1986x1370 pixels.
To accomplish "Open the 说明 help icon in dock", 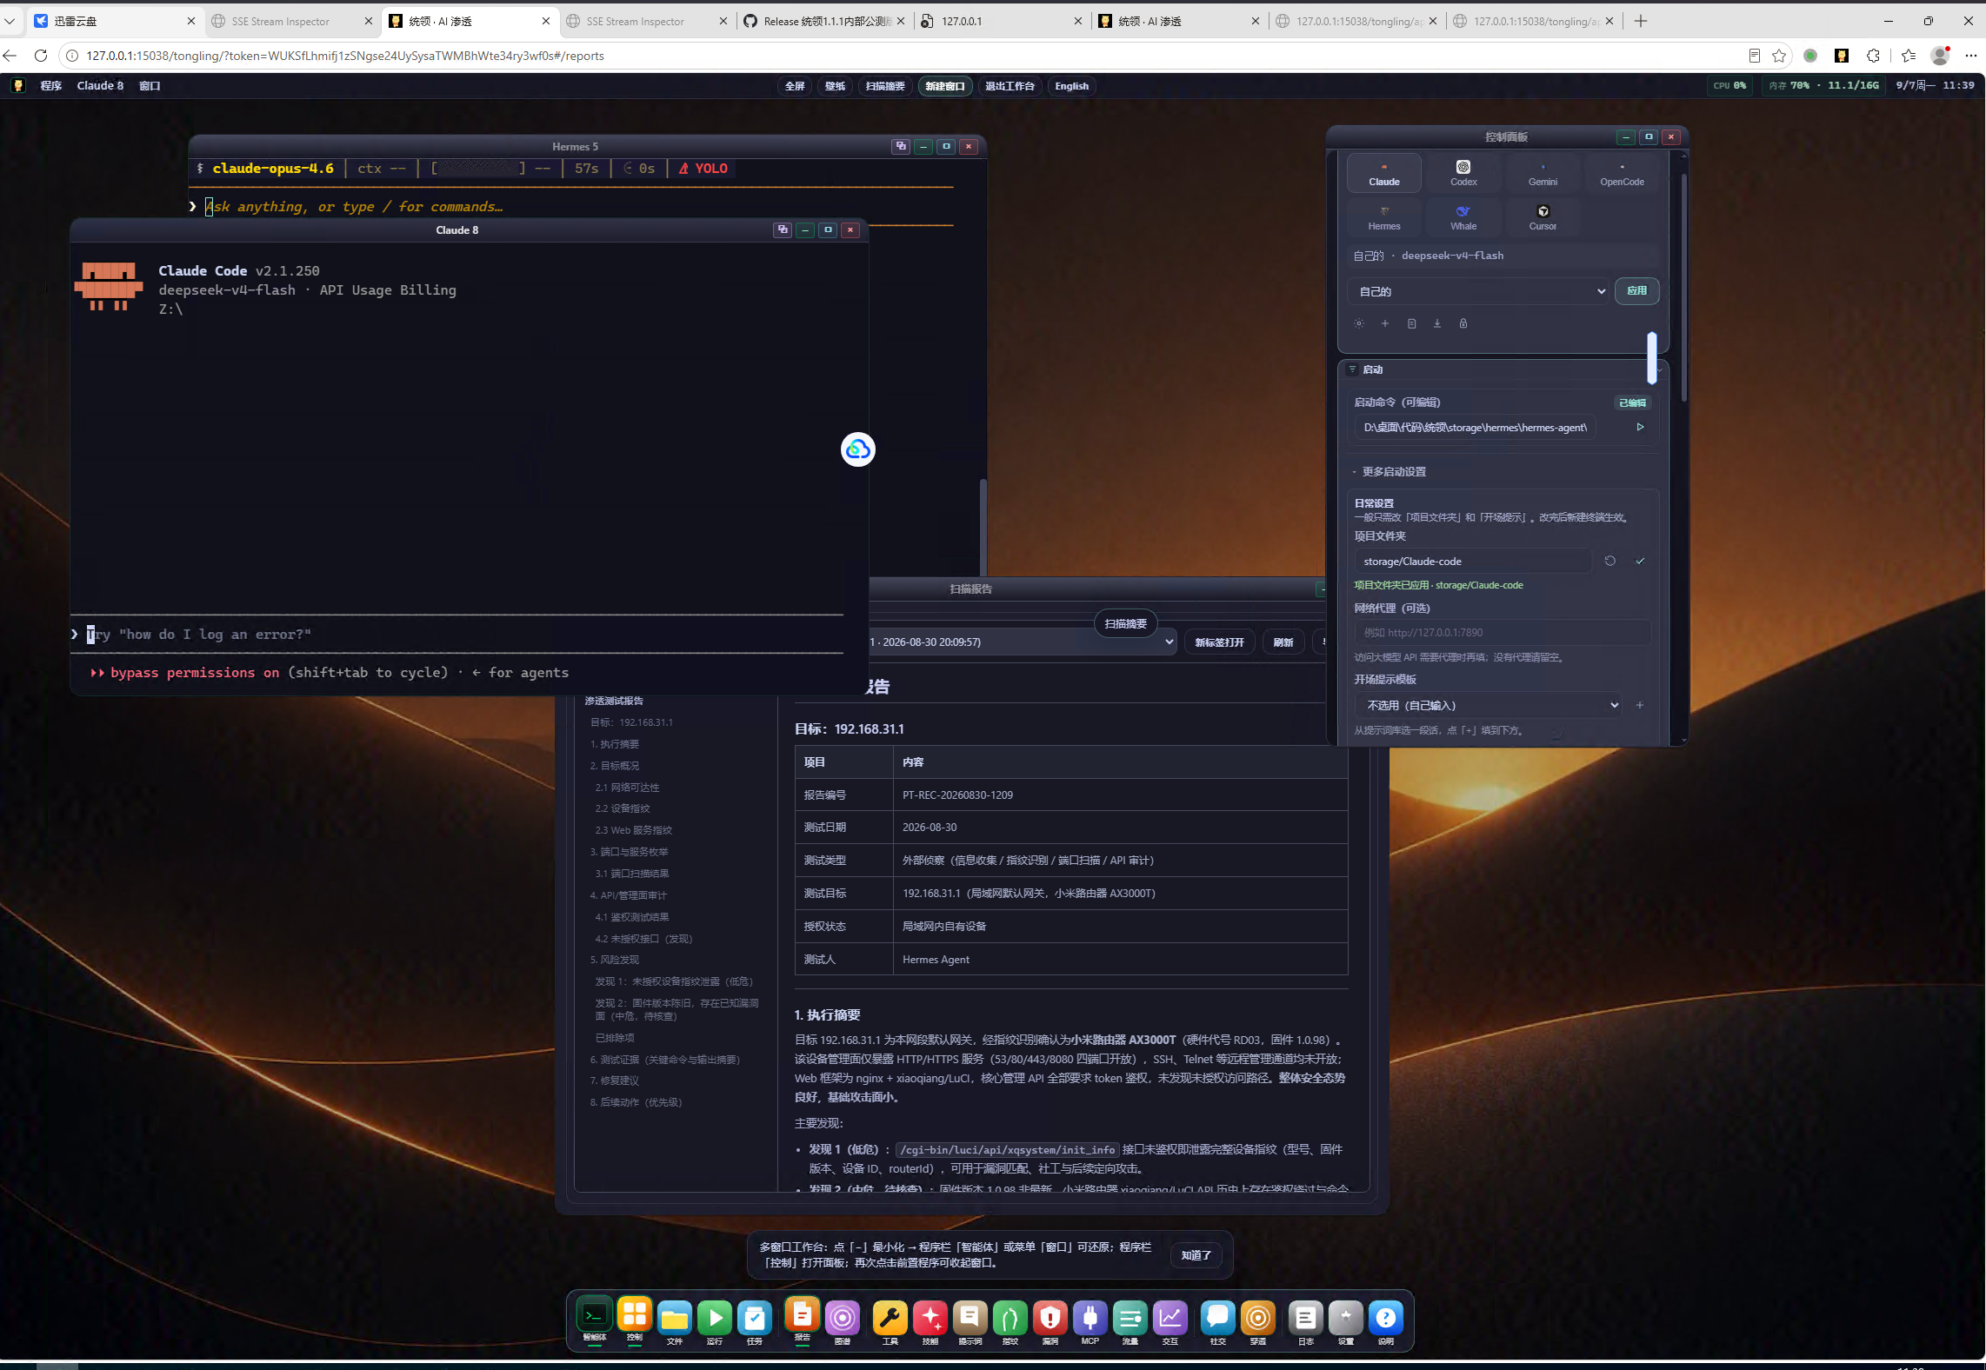I will pos(1386,1319).
